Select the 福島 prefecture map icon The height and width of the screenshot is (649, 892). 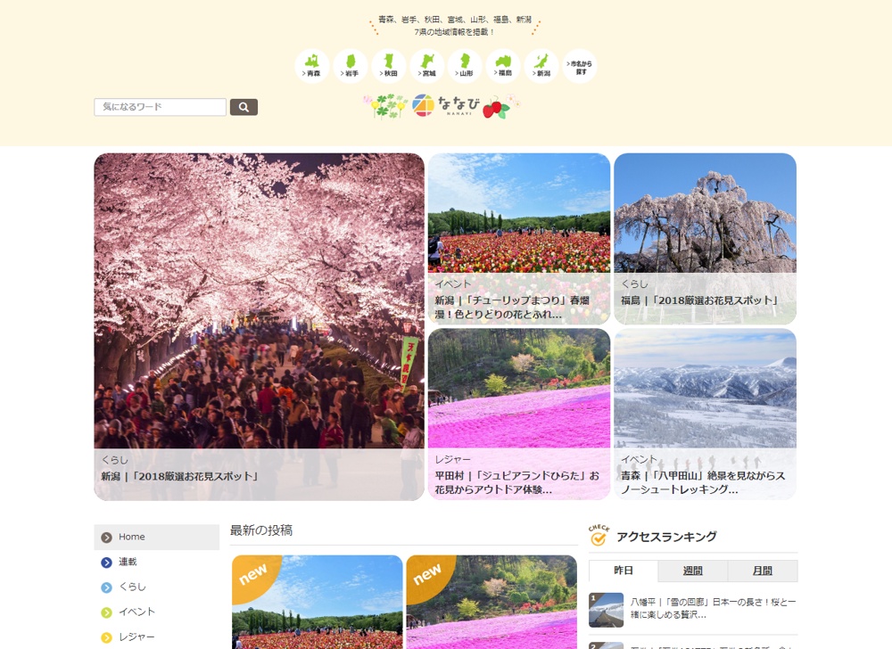click(x=503, y=66)
